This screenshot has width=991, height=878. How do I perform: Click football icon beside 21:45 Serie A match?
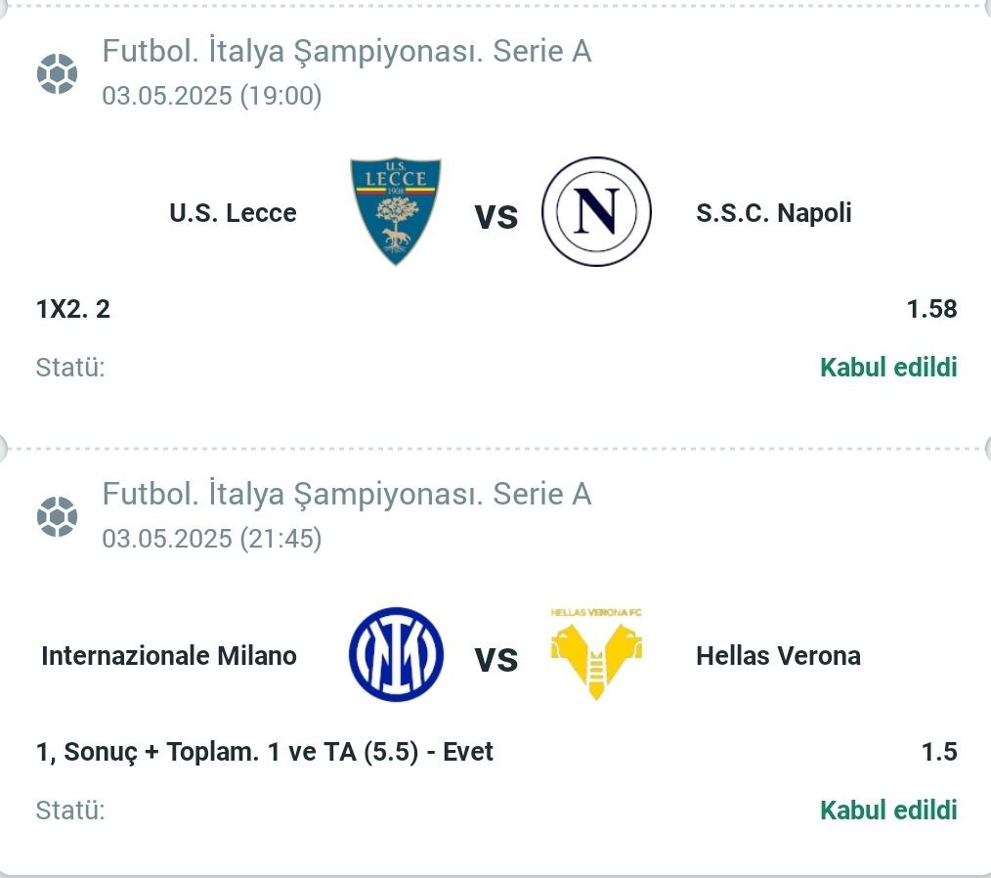pos(57,517)
